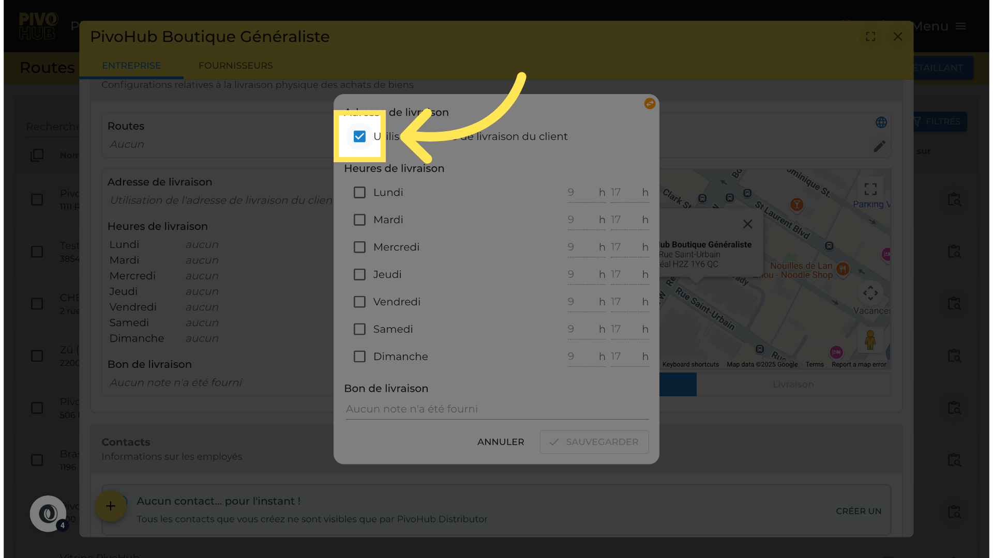The height and width of the screenshot is (558, 993).
Task: Select the ENTREPRISE tab
Action: pos(131,66)
